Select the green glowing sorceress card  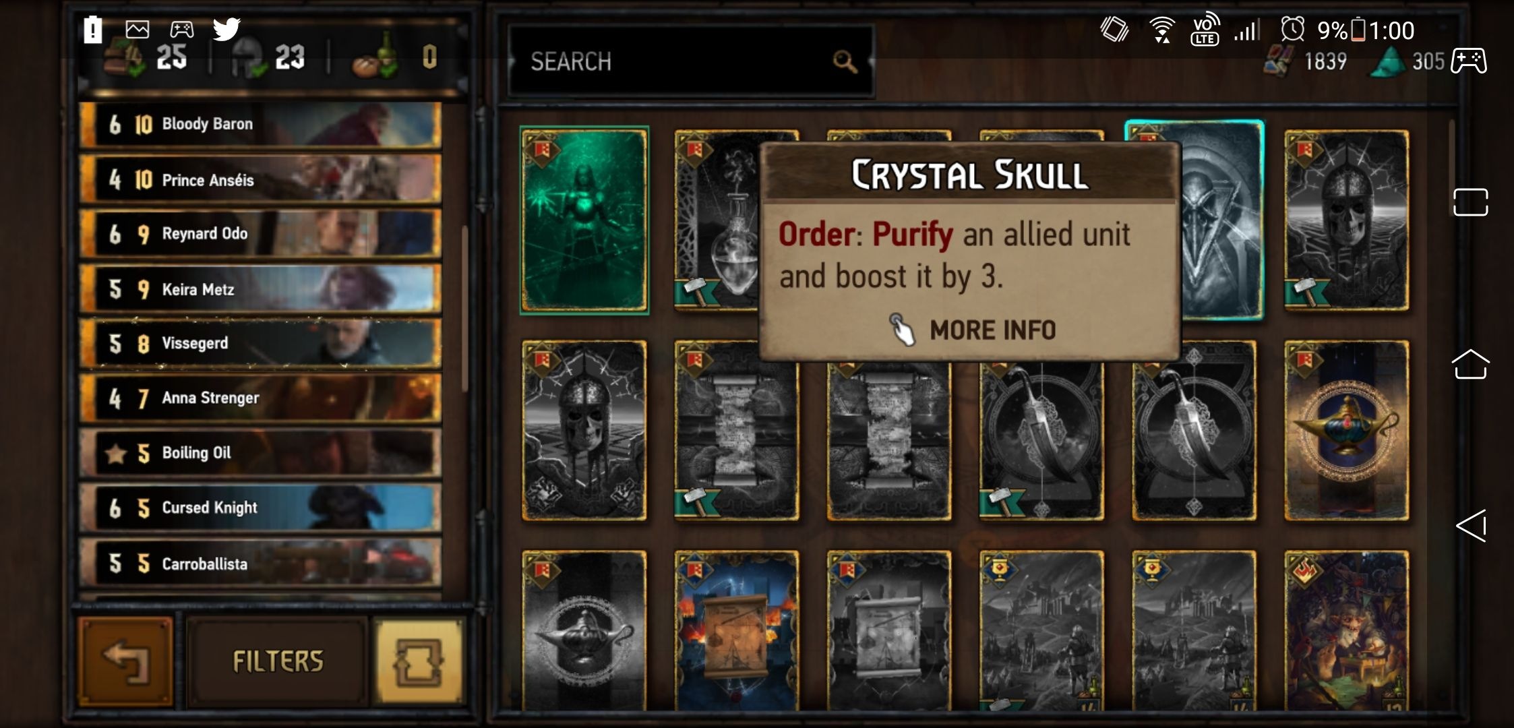tap(584, 220)
